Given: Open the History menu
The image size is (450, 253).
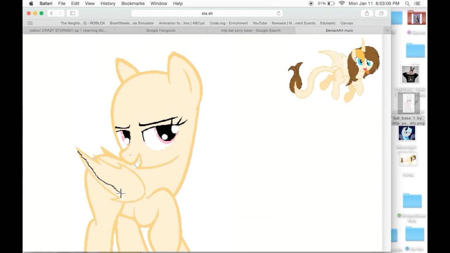Looking at the screenshot, I should point(108,4).
